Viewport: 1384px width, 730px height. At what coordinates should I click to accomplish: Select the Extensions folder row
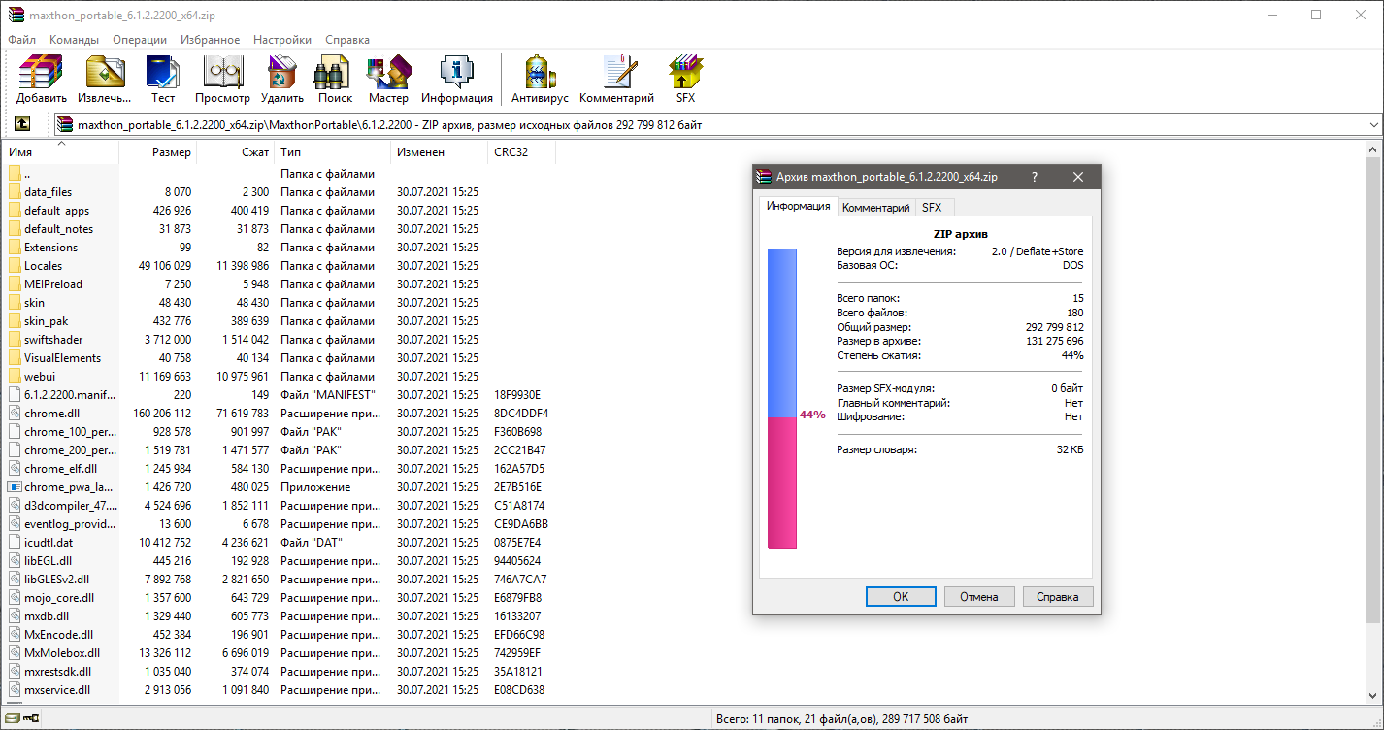coord(280,248)
